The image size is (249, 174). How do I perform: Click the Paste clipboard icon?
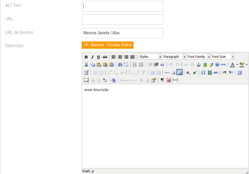pyautogui.click(x=99, y=65)
